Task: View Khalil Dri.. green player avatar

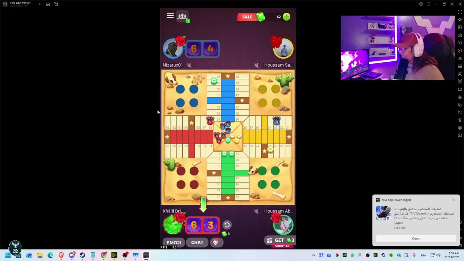Action: click(173, 225)
